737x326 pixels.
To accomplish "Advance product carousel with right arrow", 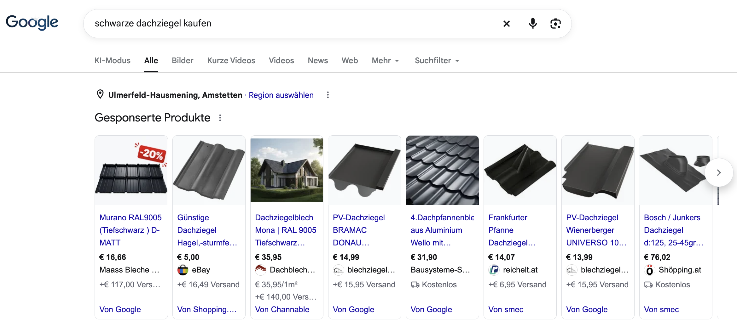I will [719, 172].
